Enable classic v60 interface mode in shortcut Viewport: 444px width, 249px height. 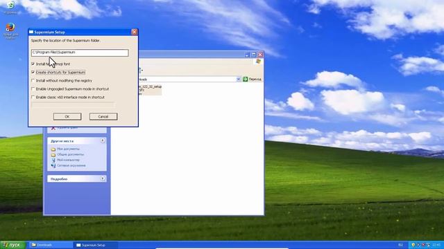(x=33, y=97)
